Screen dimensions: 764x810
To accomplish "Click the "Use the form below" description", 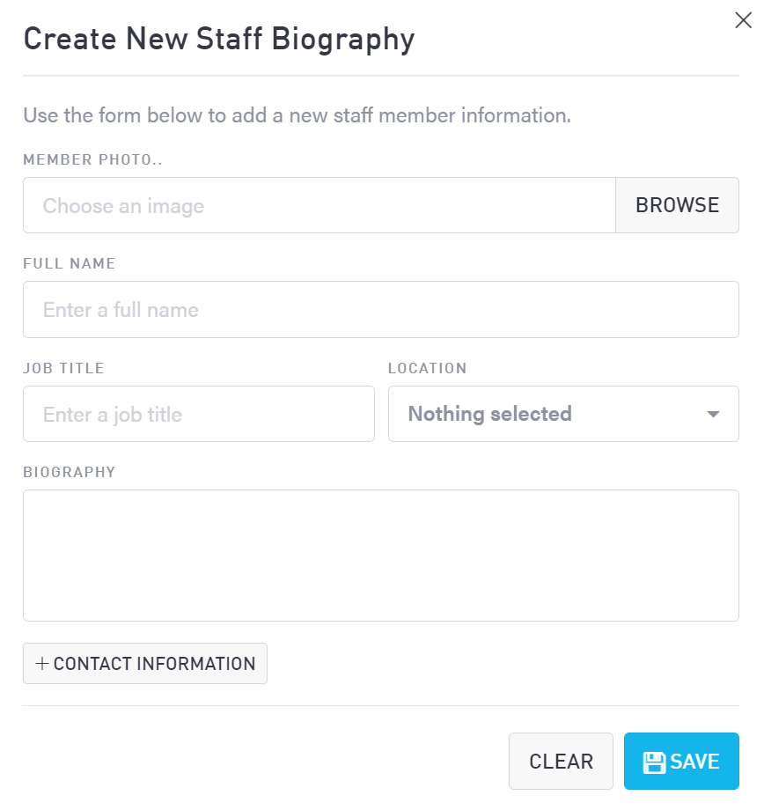I will [x=297, y=115].
